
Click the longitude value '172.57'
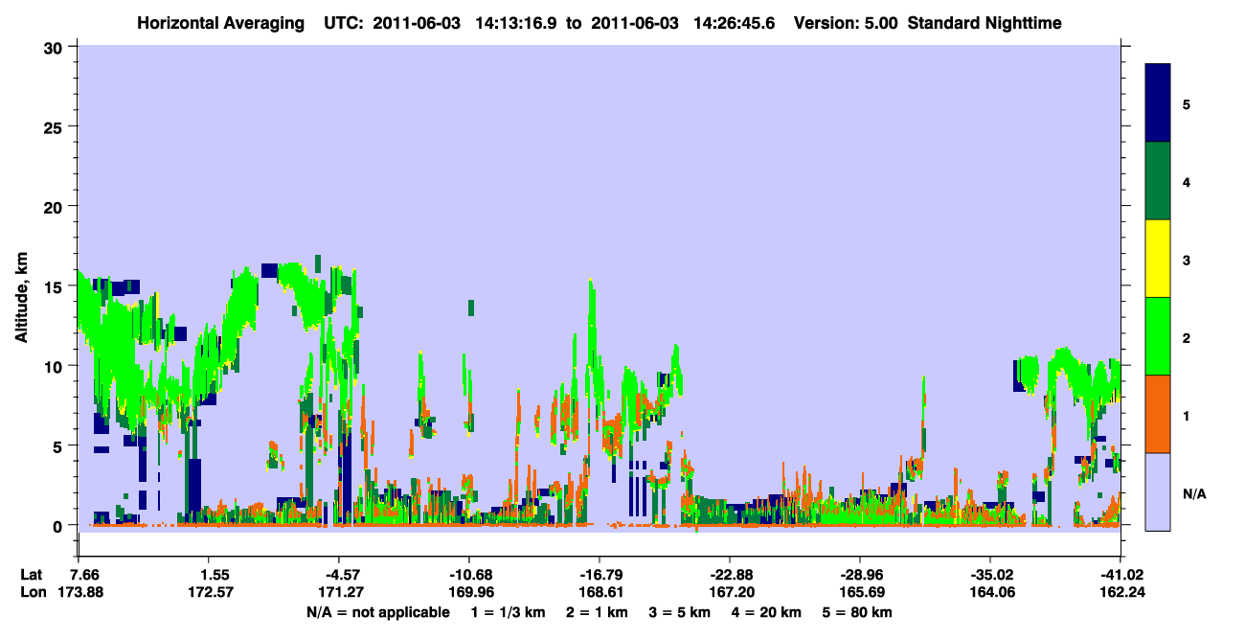[210, 592]
